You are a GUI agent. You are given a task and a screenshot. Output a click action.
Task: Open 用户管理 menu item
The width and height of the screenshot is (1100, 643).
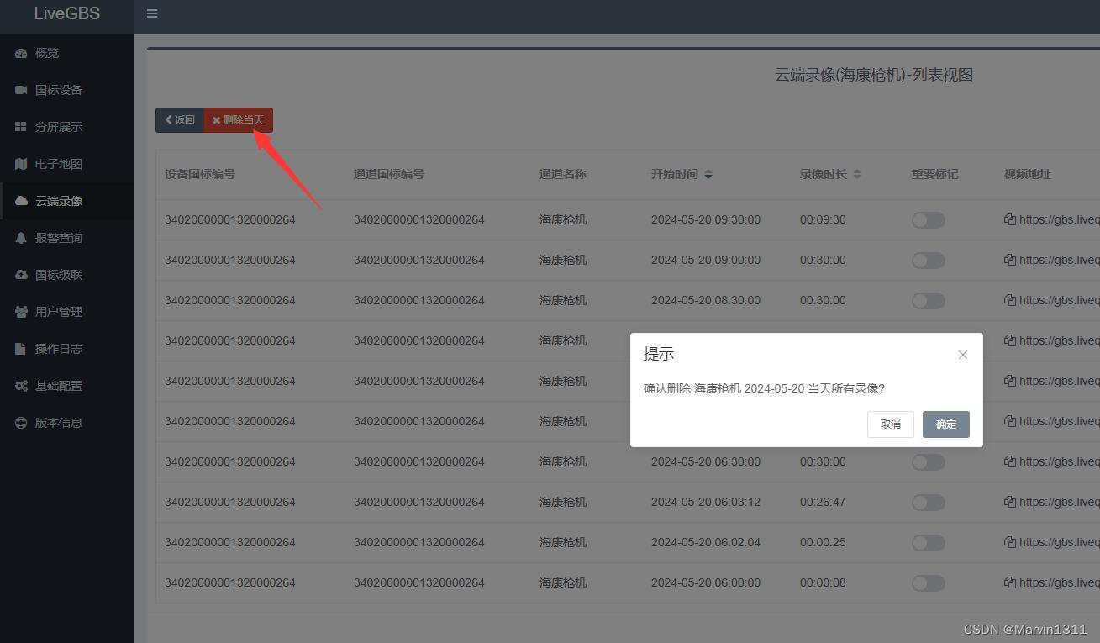tap(67, 312)
